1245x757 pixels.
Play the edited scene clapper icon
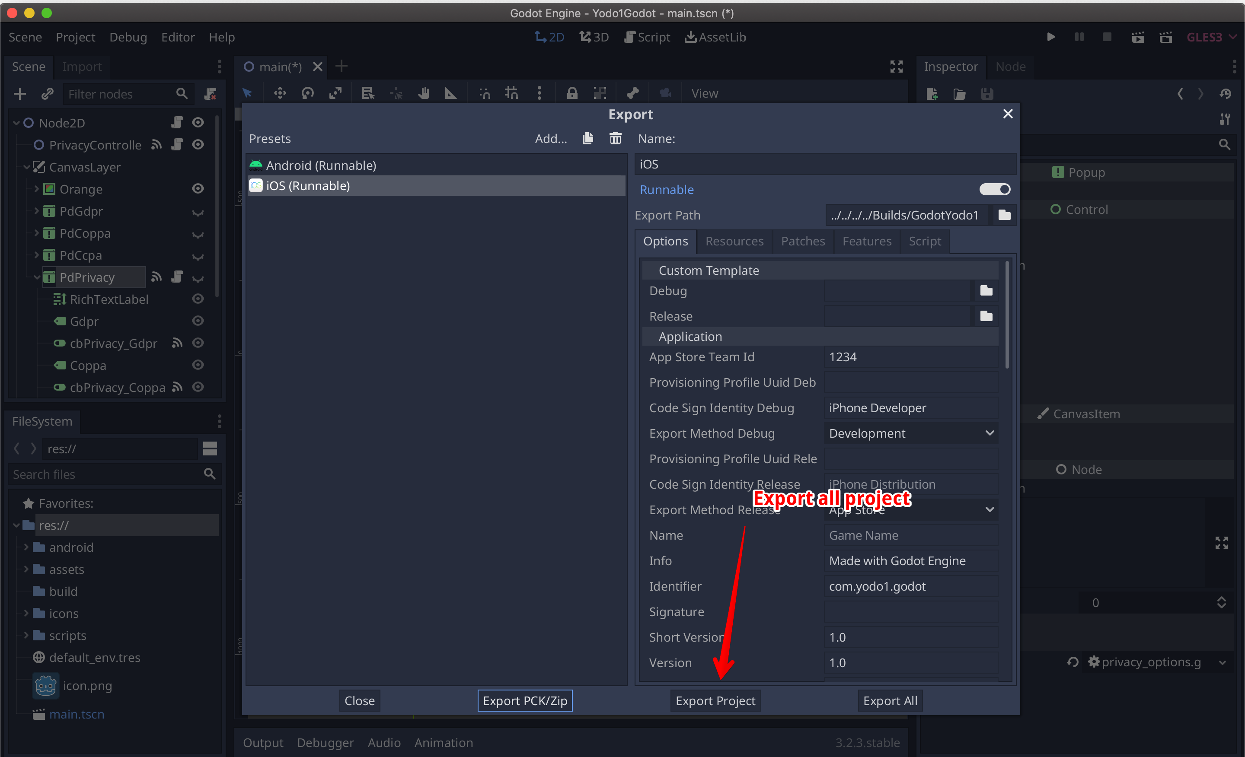[x=1137, y=37]
